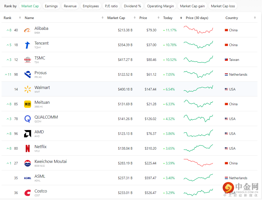
Task: Click the AMD logo icon
Action: [28, 134]
